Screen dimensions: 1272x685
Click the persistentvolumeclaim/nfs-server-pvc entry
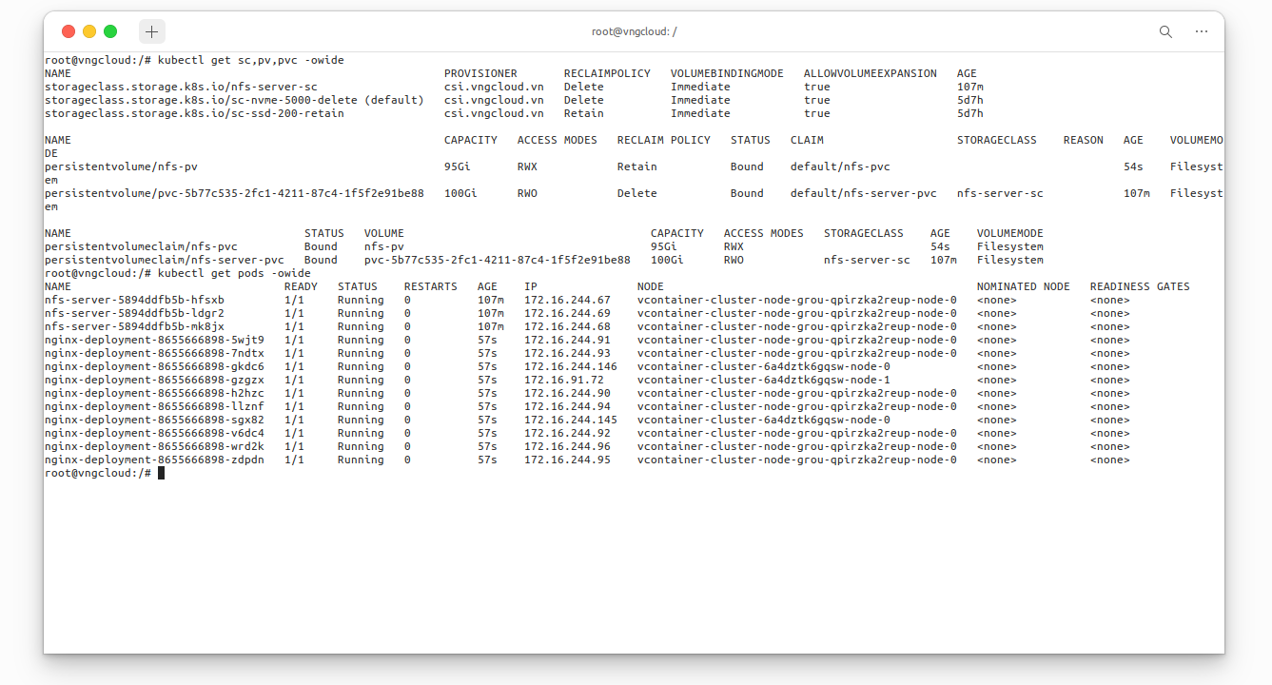[x=165, y=260]
